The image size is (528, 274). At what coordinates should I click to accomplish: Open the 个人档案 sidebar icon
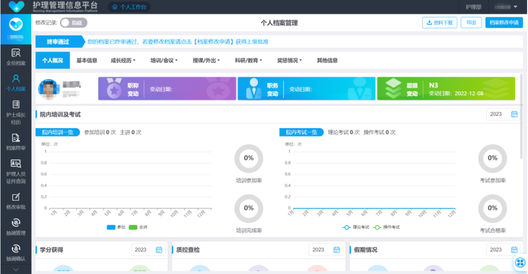[16, 79]
